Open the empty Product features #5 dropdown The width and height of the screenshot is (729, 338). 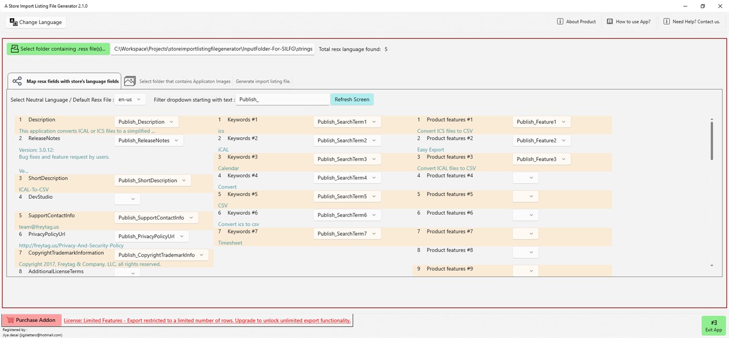click(525, 197)
